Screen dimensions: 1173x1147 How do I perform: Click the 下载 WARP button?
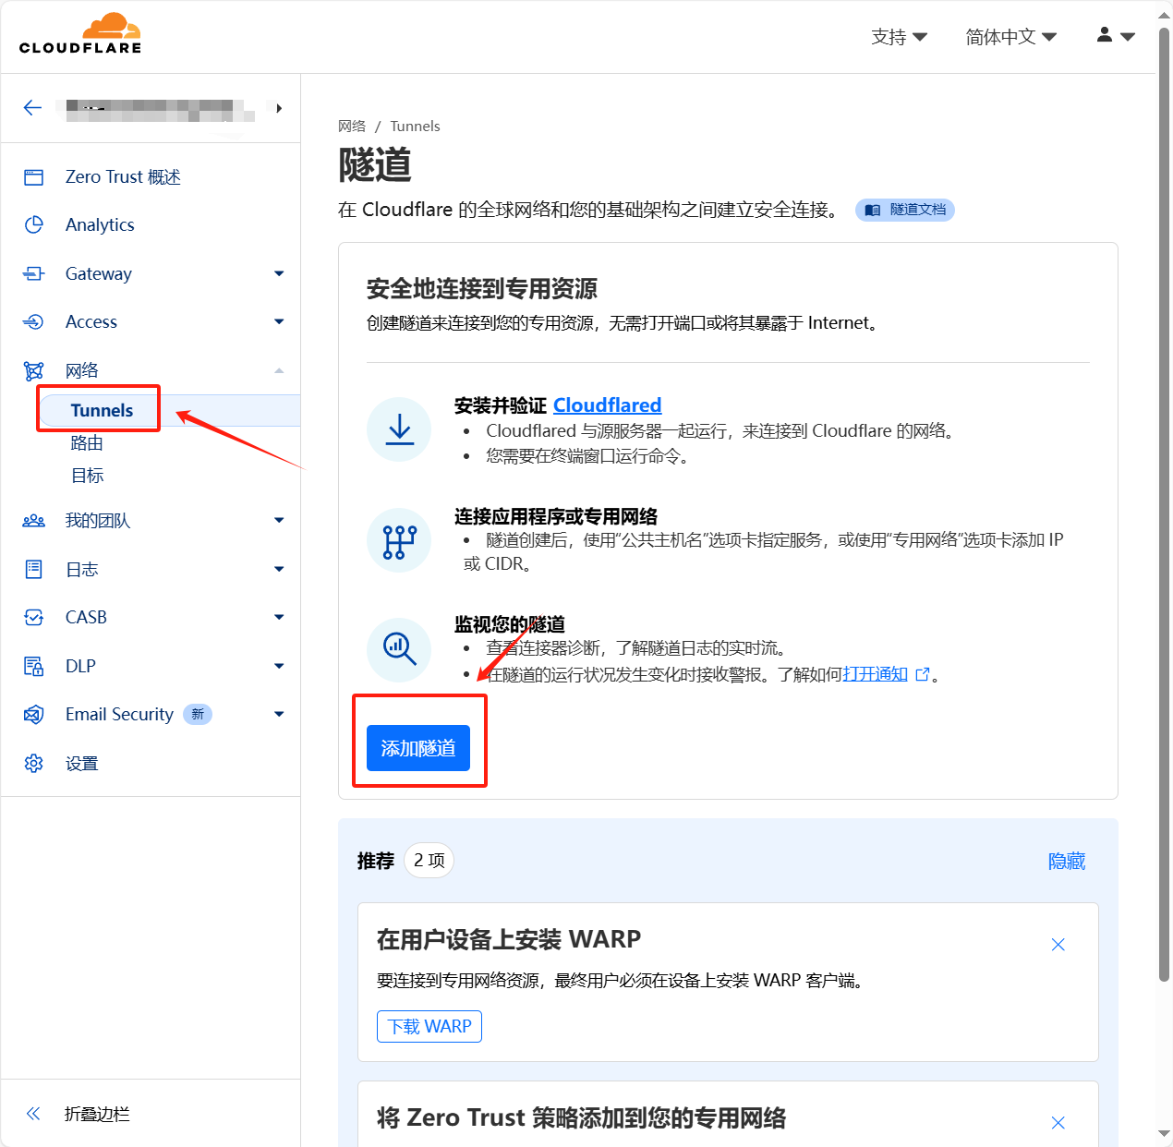(429, 1026)
